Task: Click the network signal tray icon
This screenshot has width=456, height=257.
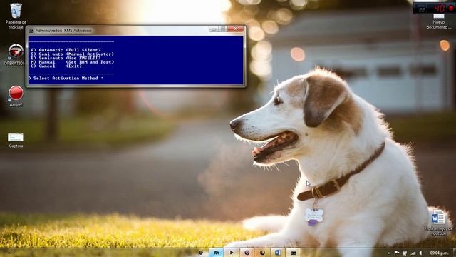Action: pyautogui.click(x=413, y=253)
